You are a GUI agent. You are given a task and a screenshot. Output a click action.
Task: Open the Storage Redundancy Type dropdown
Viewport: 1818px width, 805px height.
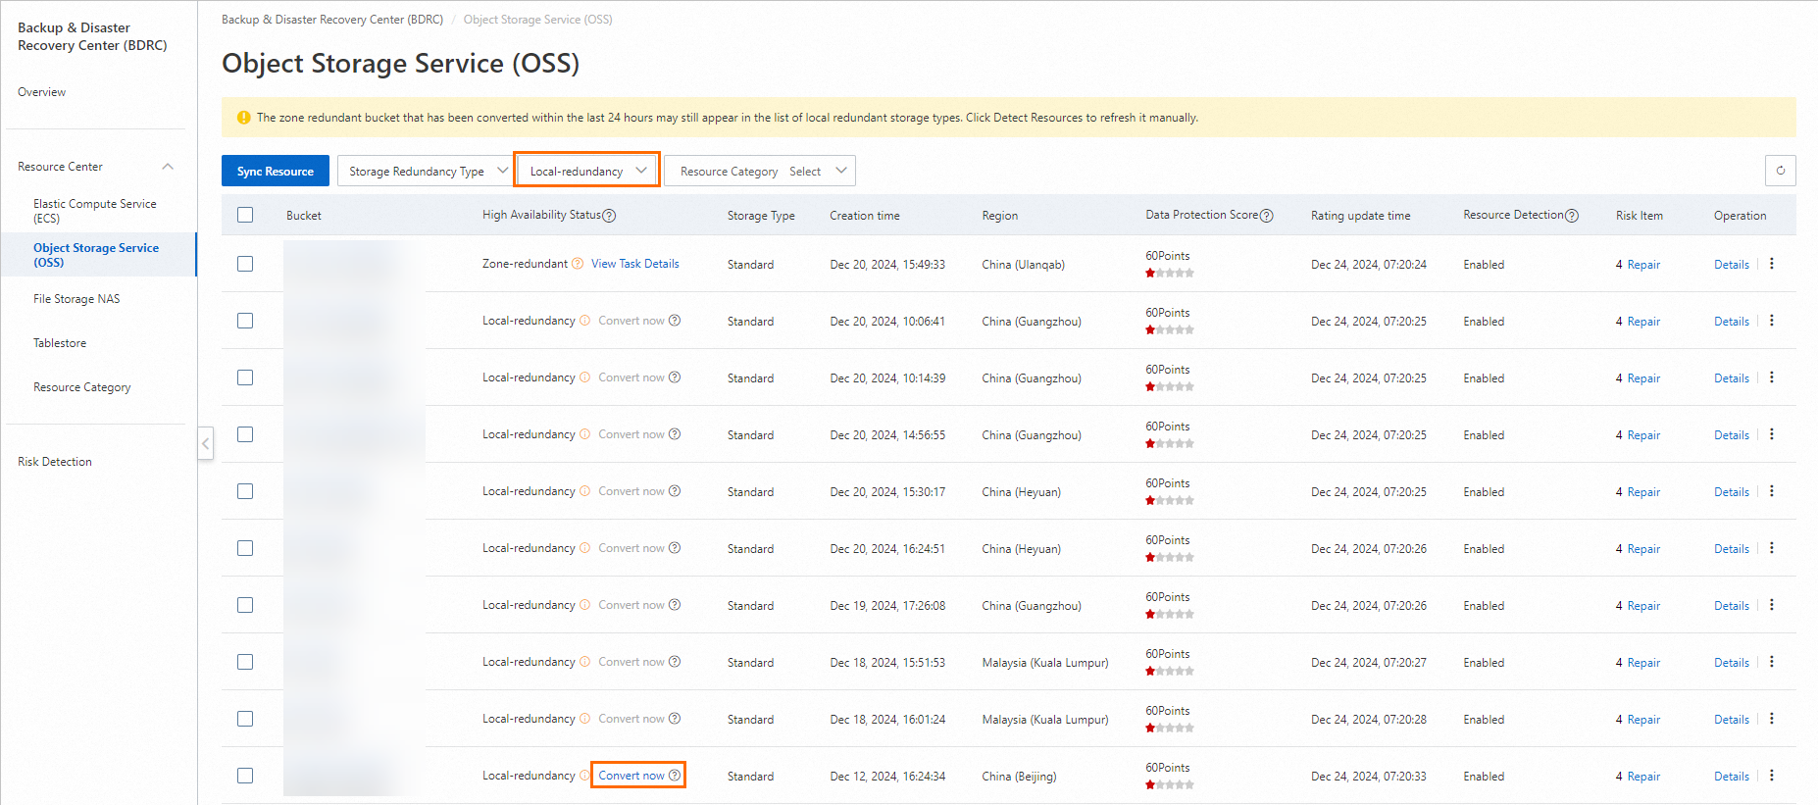click(426, 171)
